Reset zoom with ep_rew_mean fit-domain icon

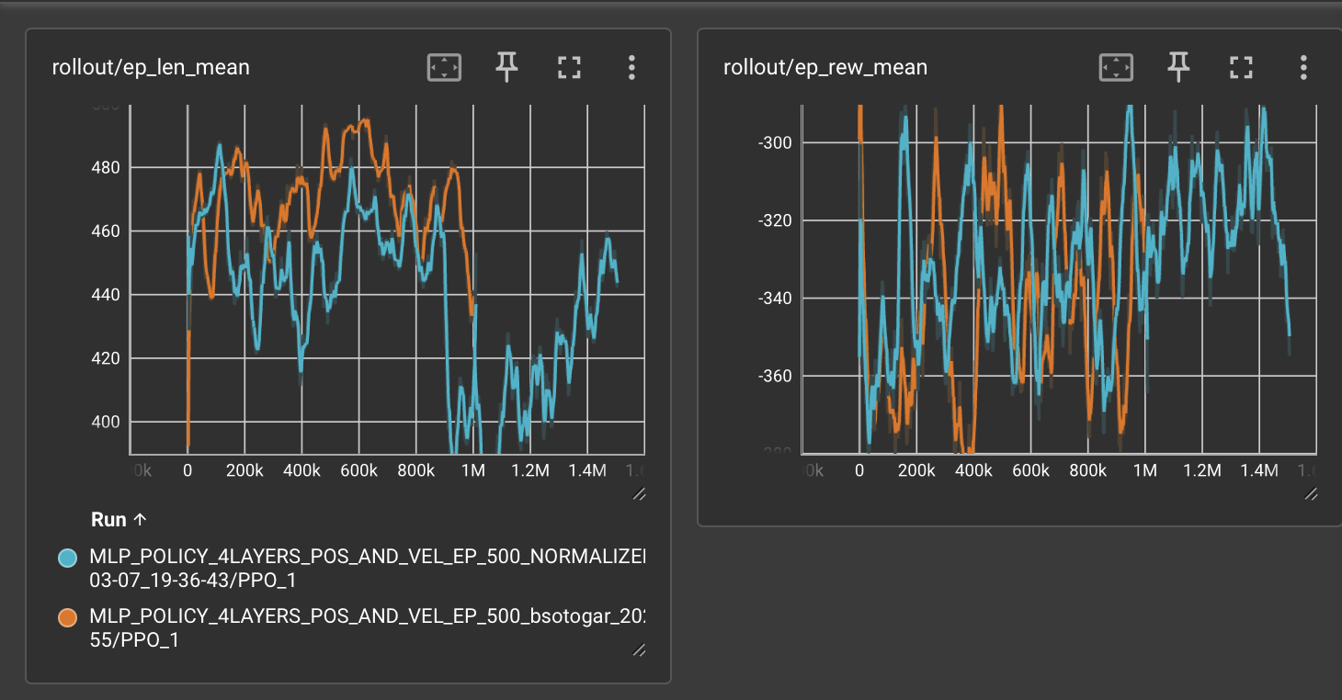click(x=1116, y=67)
